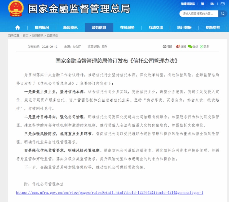
Task: Click 监管动态 in the breadcrumb
Action: (52, 35)
